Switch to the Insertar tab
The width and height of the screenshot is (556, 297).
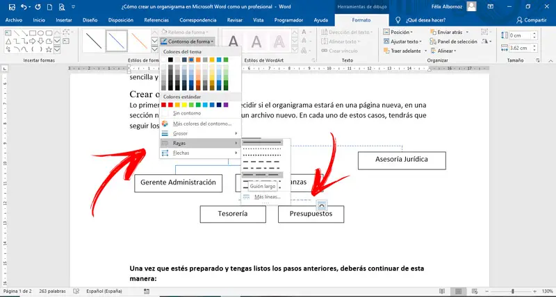coord(64,20)
